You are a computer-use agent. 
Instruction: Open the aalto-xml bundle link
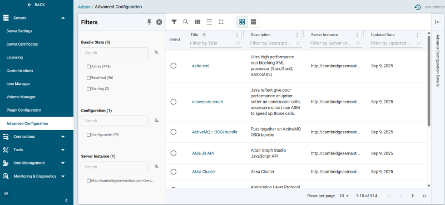click(x=201, y=66)
